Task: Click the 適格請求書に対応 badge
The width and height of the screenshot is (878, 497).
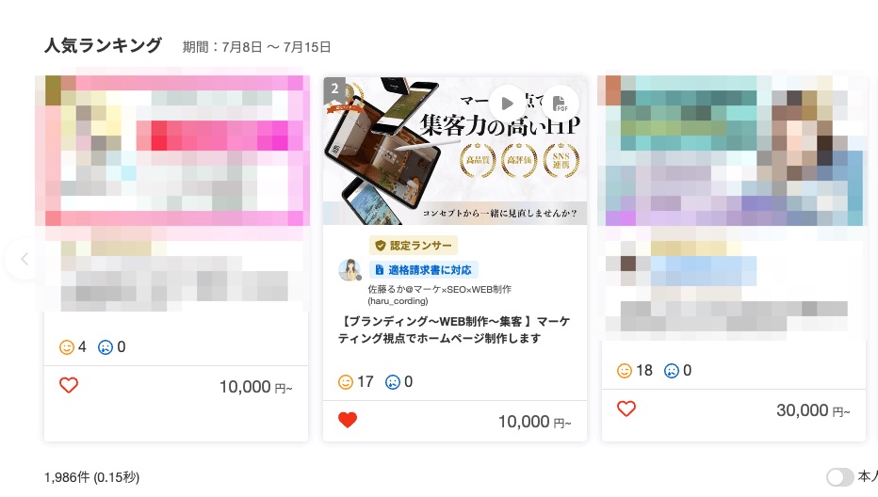Action: [423, 270]
